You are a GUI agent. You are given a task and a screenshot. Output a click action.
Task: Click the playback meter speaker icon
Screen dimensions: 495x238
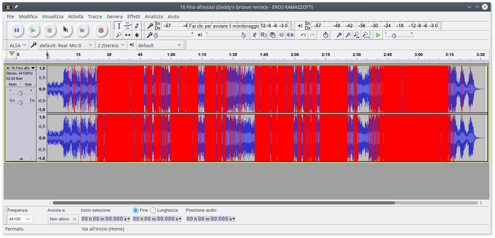click(300, 26)
